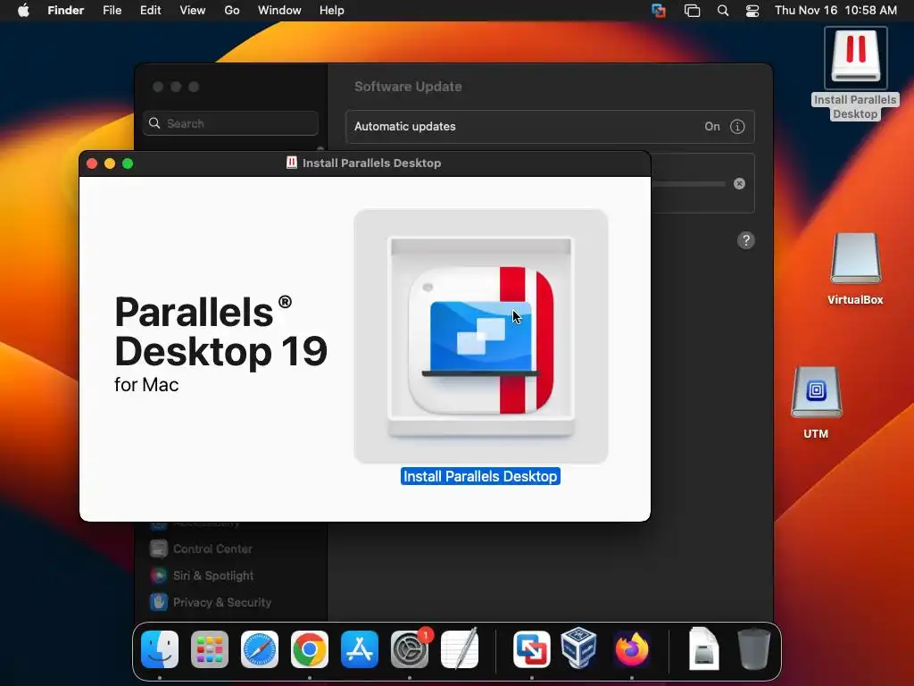Open the disk image item in Dock
This screenshot has width=914, height=686.
[703, 649]
